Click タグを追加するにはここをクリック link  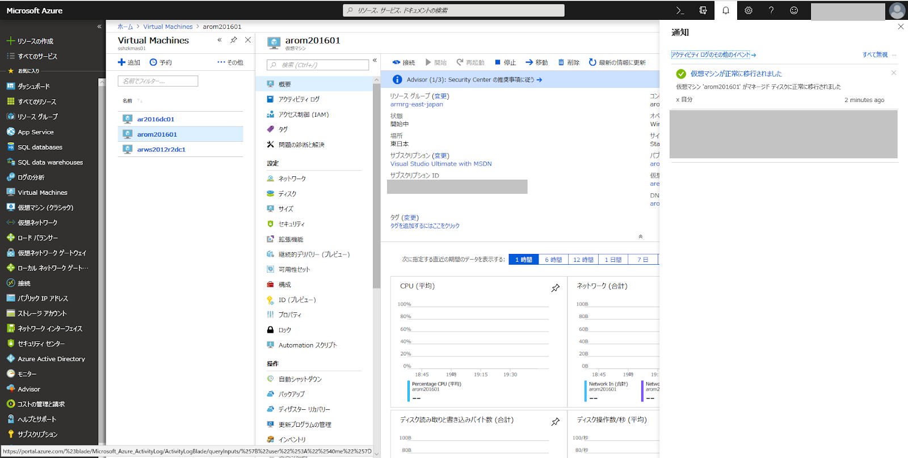coord(425,226)
